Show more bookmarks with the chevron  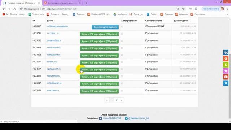227,14
